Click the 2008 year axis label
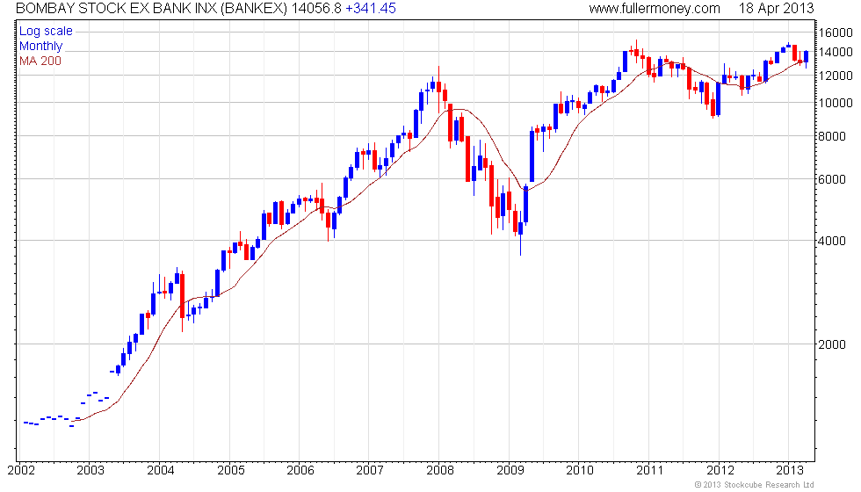 (x=440, y=470)
